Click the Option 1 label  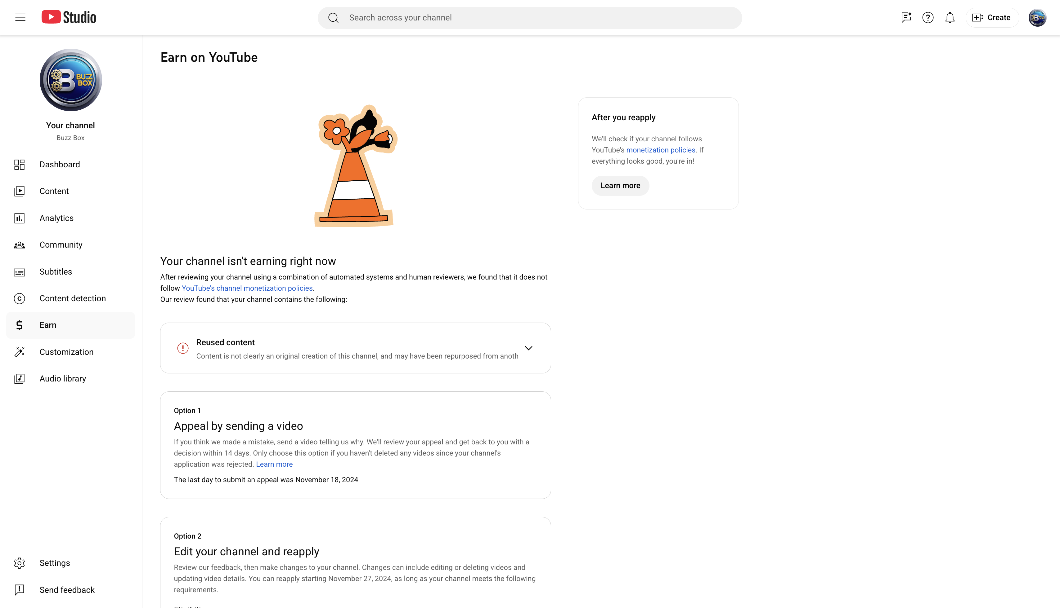(187, 411)
